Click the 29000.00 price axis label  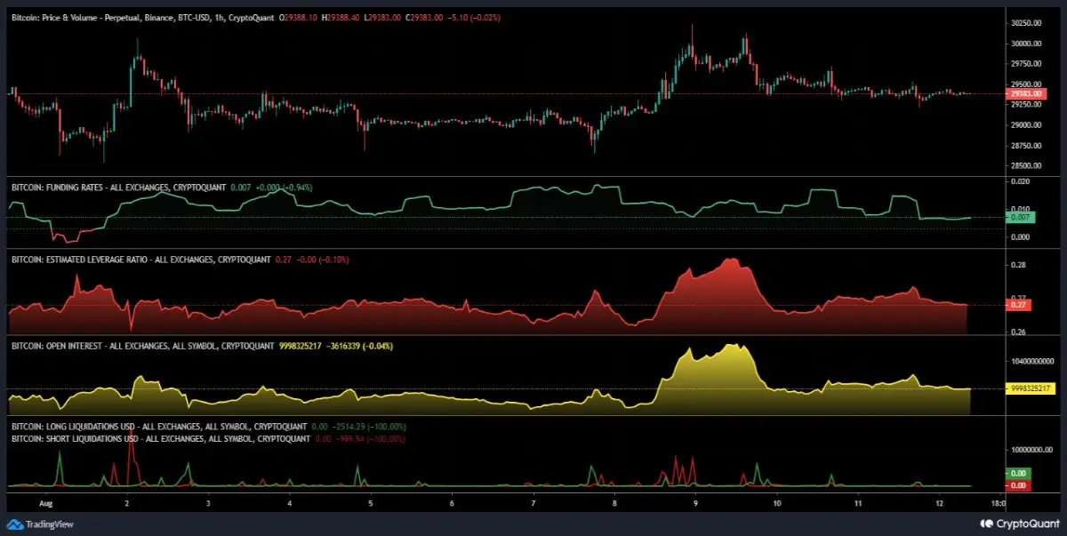1027,125
